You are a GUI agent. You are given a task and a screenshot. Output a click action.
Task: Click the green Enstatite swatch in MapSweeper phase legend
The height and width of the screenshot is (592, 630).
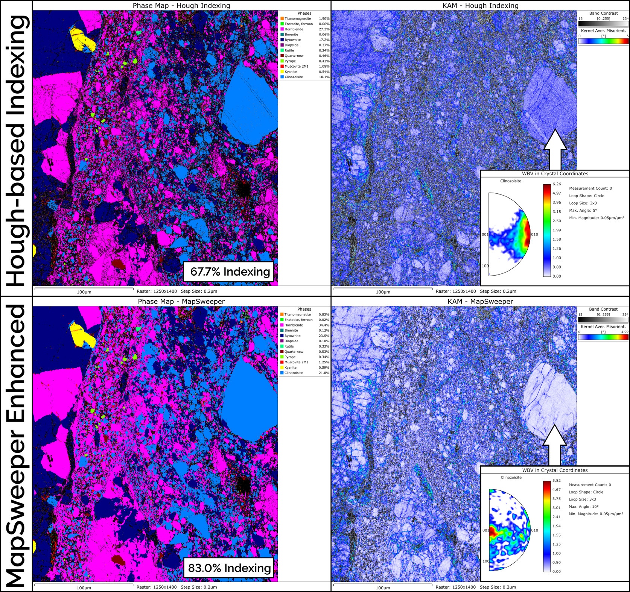pyautogui.click(x=282, y=320)
